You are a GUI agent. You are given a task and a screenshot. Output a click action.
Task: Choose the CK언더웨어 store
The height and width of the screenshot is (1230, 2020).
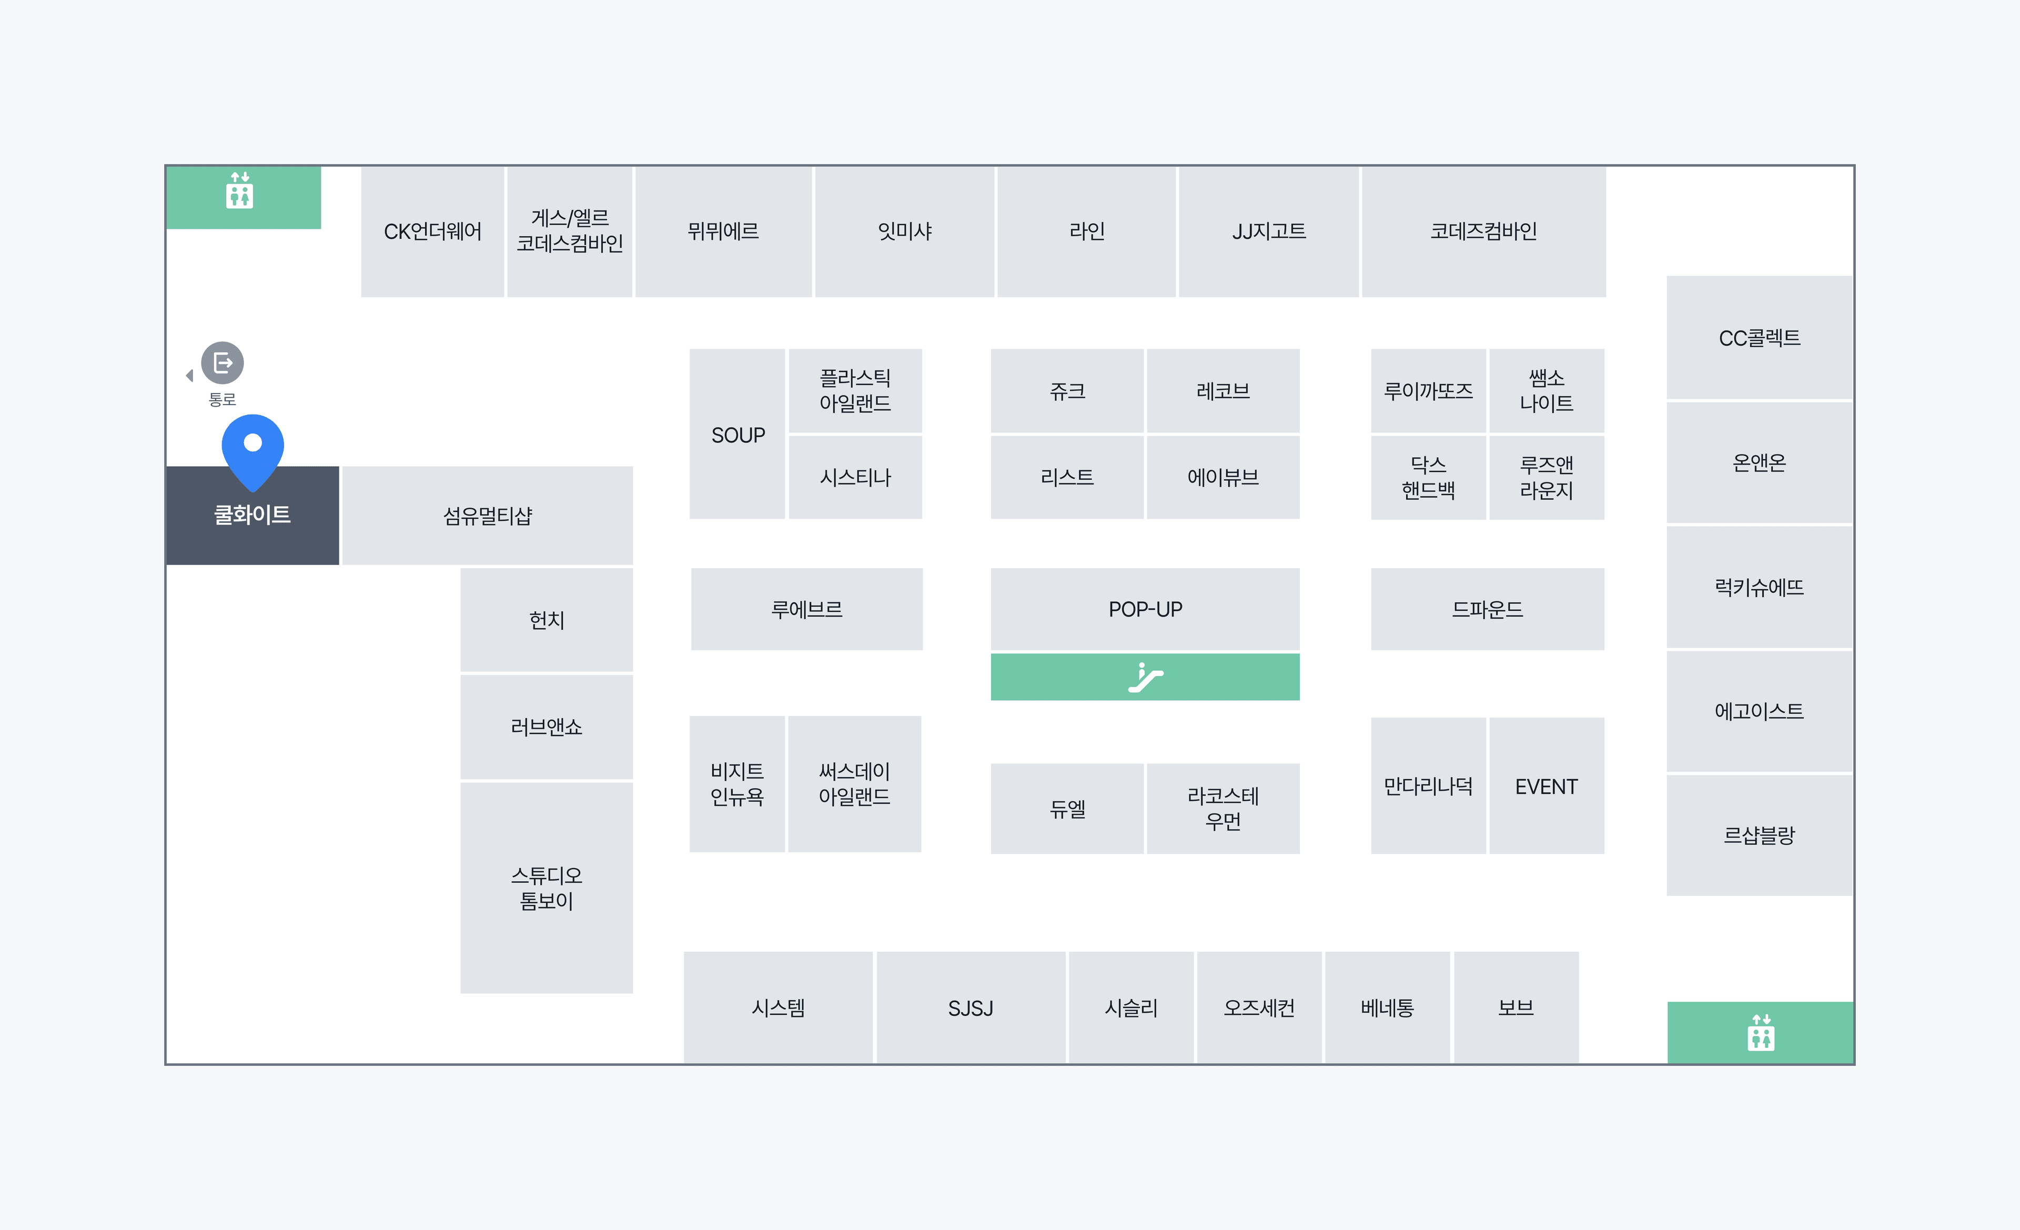[x=433, y=232]
